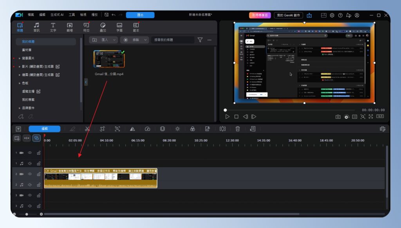Open the 生成式 AI menu
The height and width of the screenshot is (228, 401).
tap(57, 14)
